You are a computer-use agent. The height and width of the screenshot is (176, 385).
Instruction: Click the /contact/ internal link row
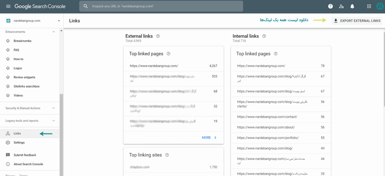tap(281, 117)
